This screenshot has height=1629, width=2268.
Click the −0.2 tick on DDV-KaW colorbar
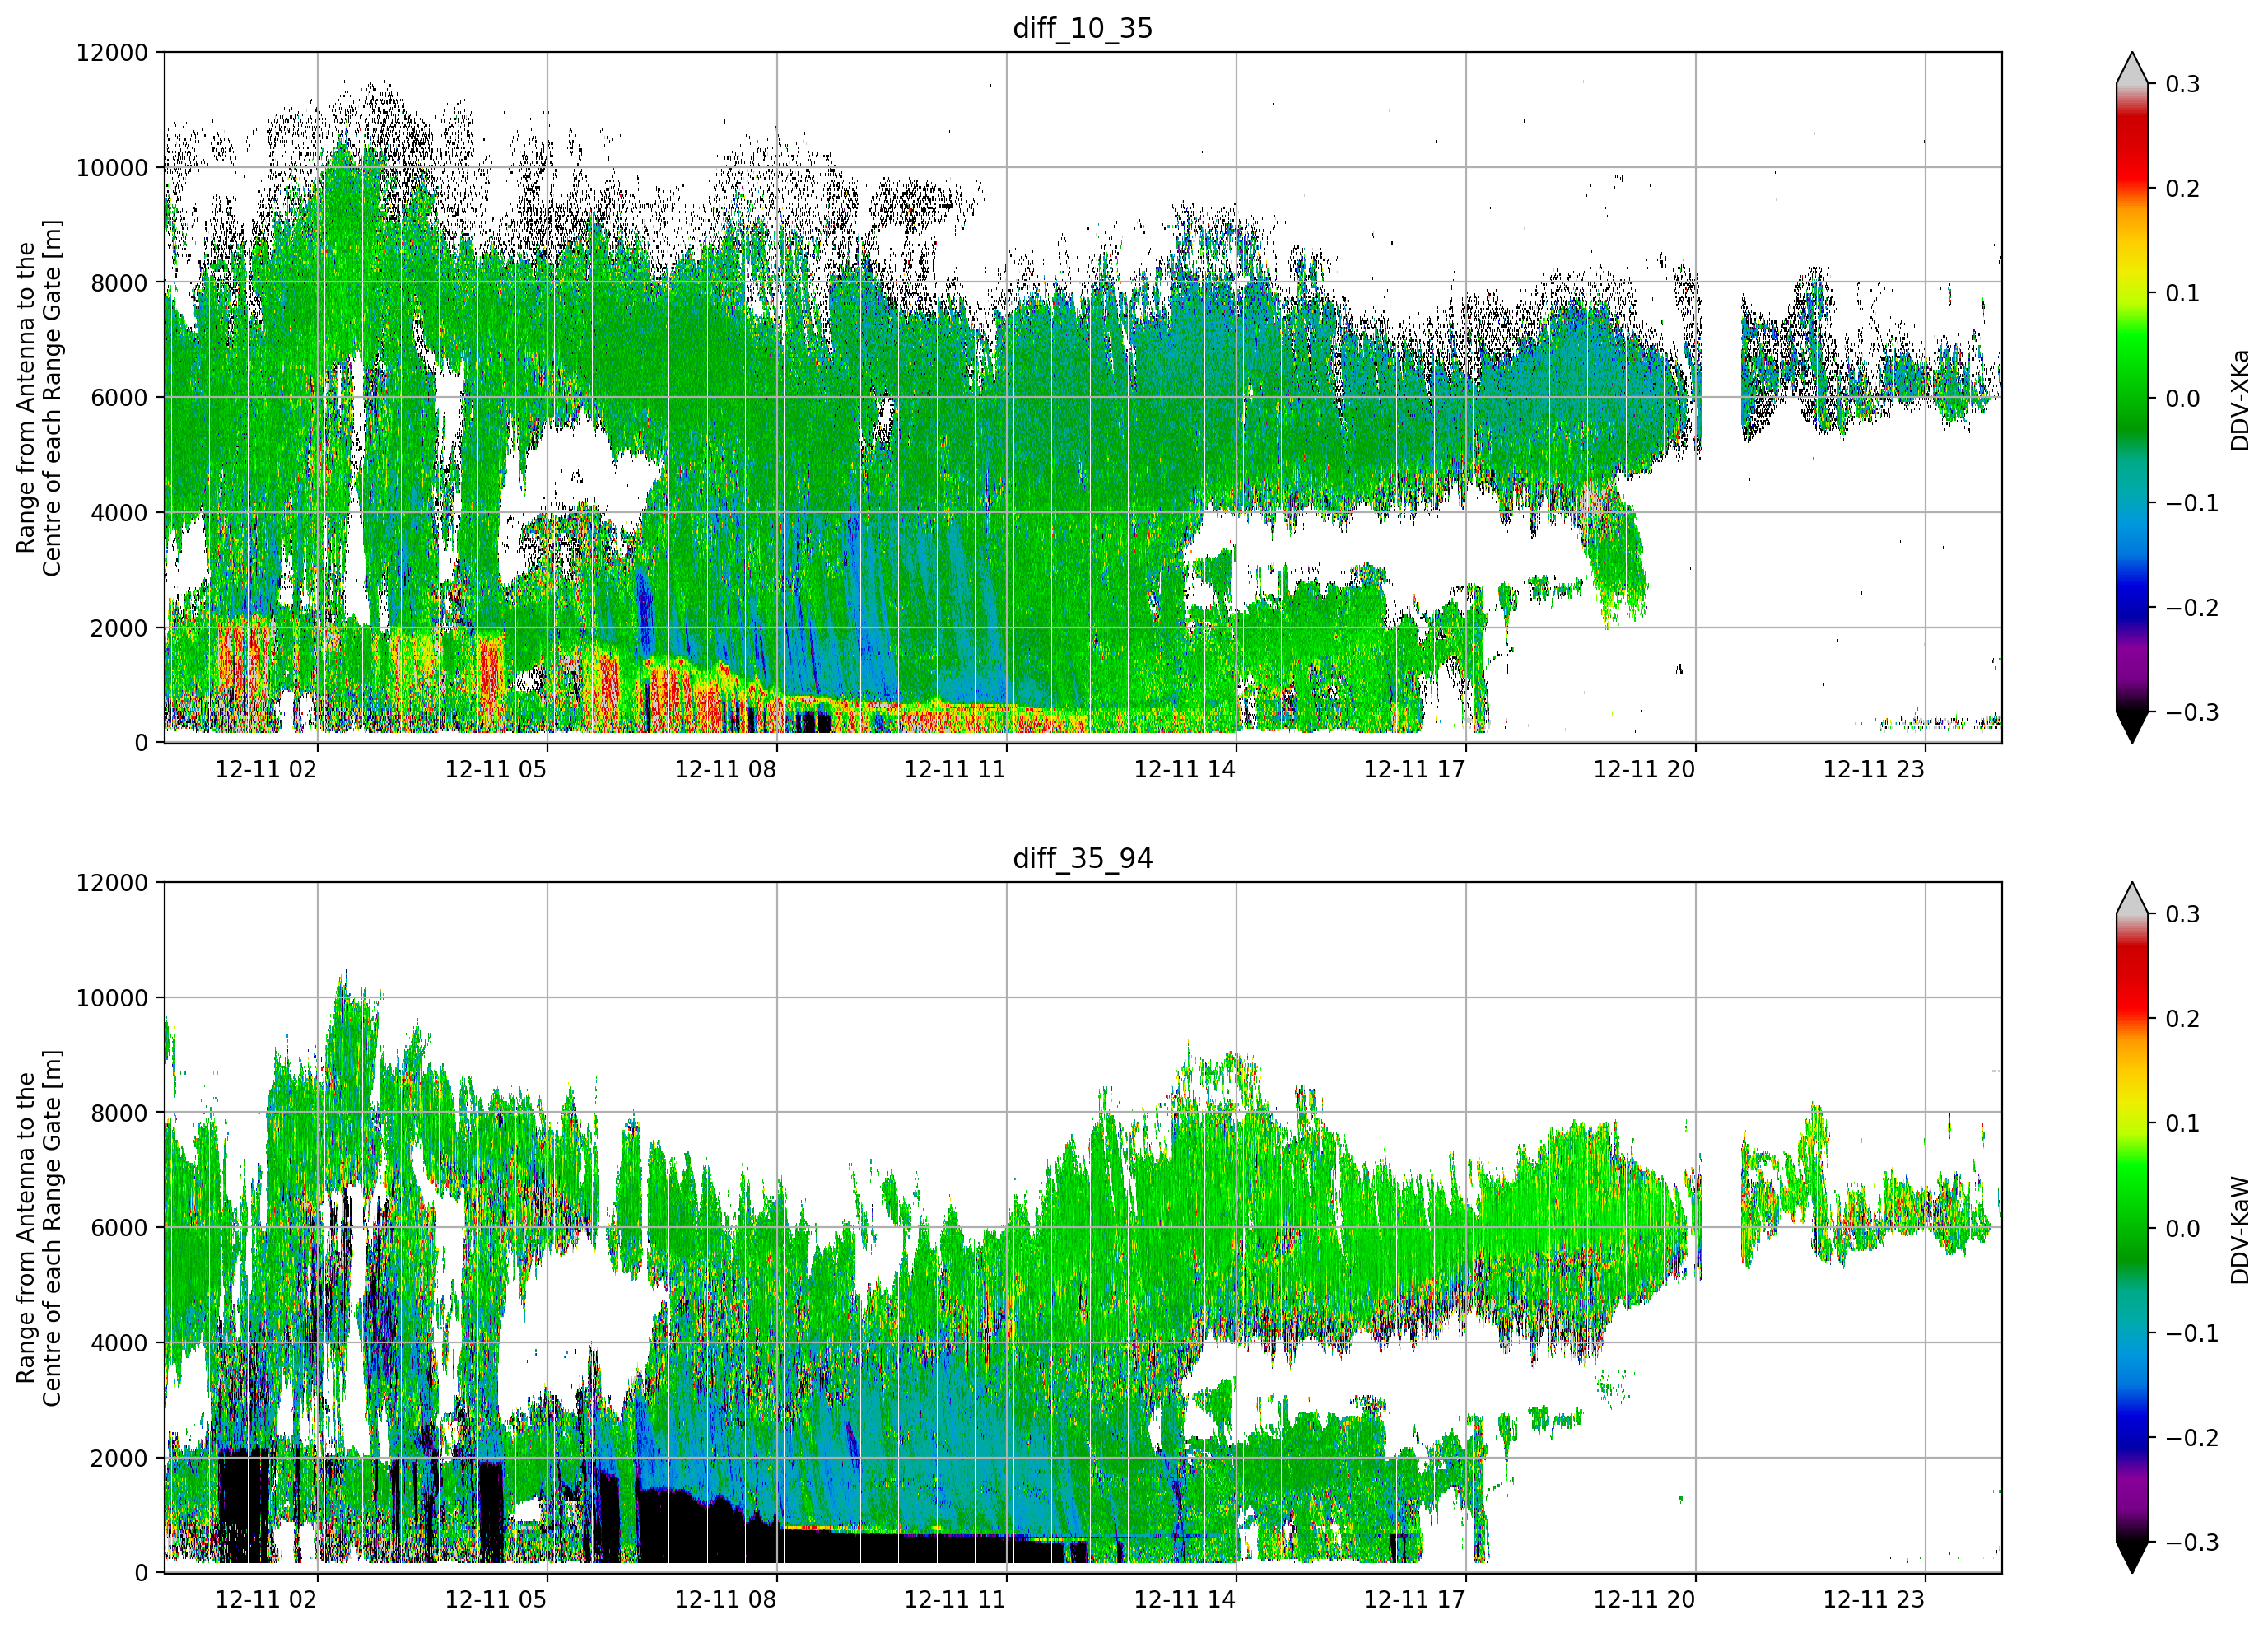(x=2191, y=1438)
